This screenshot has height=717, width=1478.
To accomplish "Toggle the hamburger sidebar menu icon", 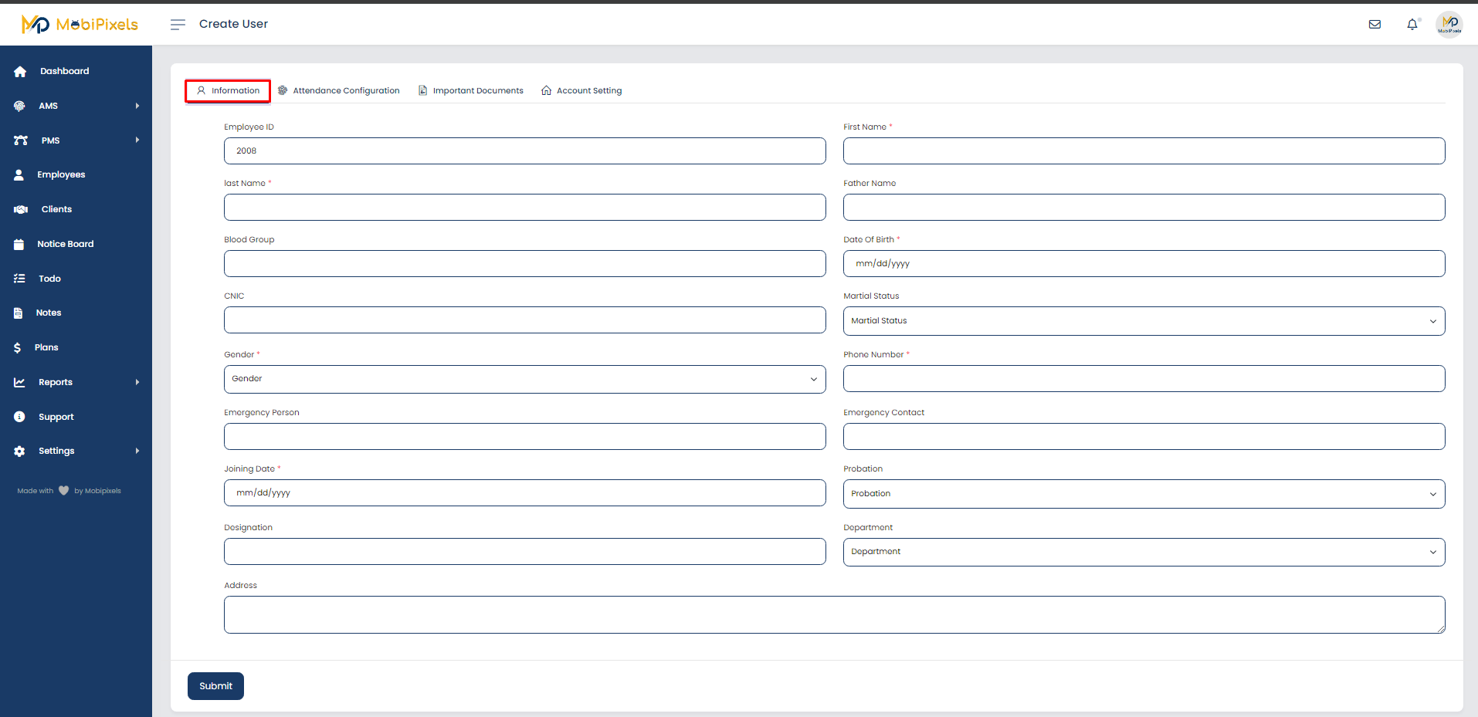I will pos(178,25).
